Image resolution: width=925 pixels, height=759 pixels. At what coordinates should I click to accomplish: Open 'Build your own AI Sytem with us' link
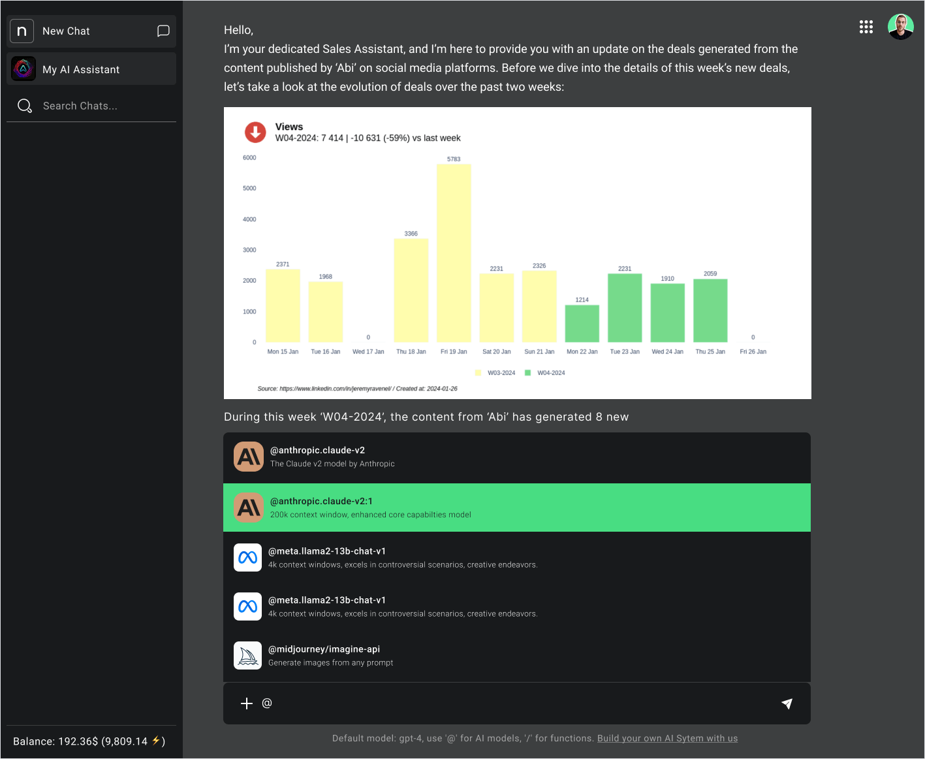667,738
